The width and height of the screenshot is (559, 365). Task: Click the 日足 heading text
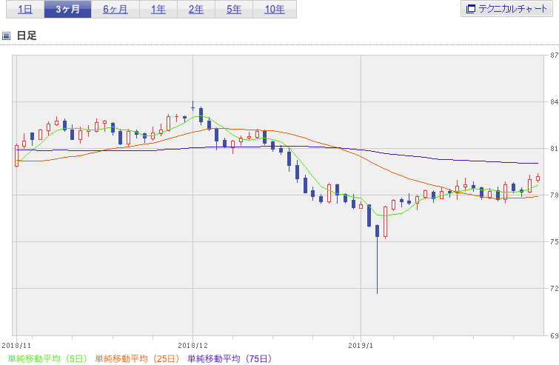pos(27,36)
